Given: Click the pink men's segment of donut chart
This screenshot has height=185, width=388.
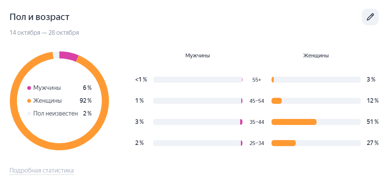Looking at the screenshot, I should 68,56.
